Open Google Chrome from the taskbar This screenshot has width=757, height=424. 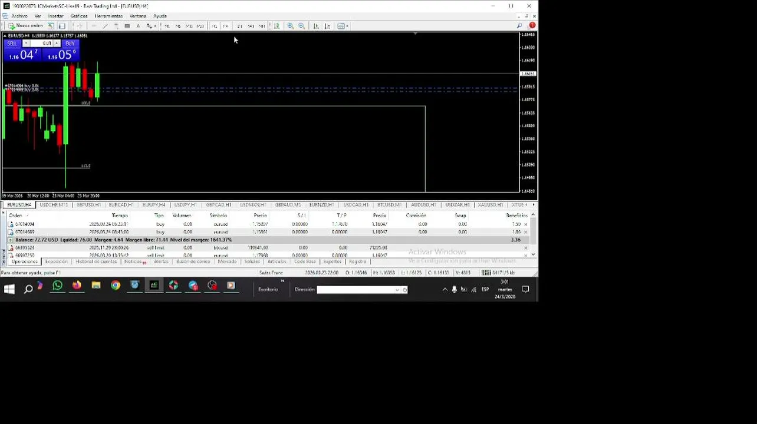[x=116, y=286]
